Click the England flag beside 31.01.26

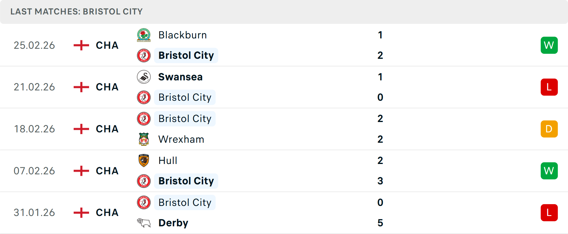click(80, 212)
